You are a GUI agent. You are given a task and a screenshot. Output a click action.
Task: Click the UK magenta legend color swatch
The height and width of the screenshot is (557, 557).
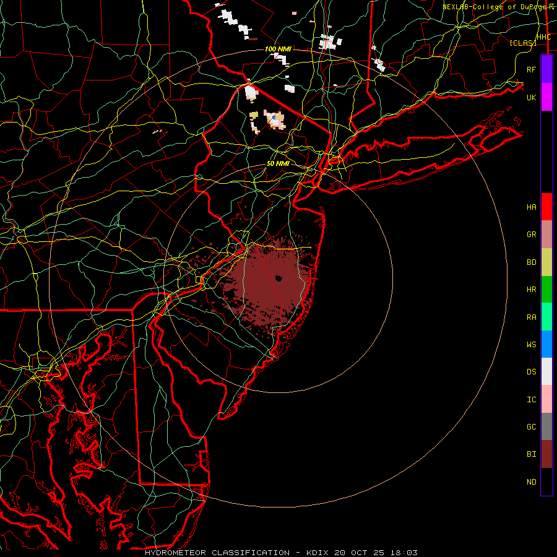point(546,97)
